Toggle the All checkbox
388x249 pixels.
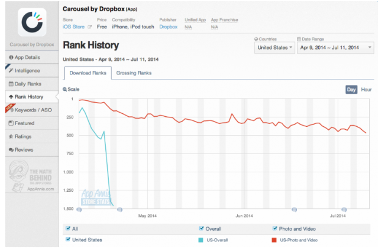[x=68, y=228]
